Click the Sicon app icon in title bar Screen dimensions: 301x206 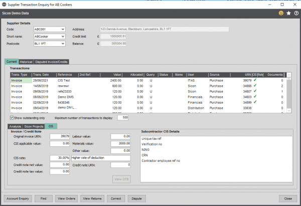[x=4, y=5]
